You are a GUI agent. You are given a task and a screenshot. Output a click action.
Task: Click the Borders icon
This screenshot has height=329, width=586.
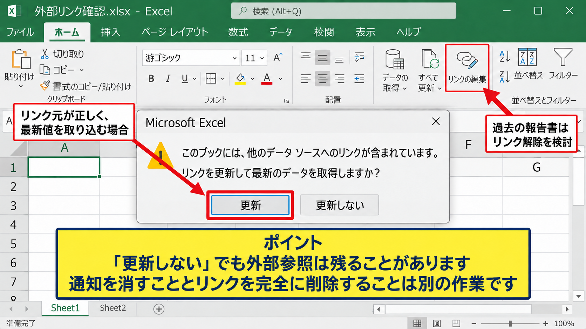[211, 79]
